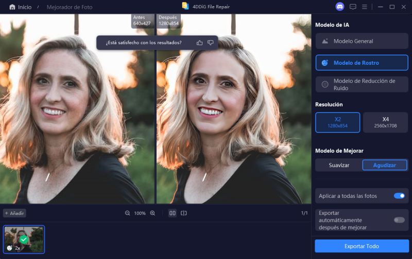Viewport: 412px width, 259px height.
Task: Zoom out of the preview
Action: pos(127,213)
